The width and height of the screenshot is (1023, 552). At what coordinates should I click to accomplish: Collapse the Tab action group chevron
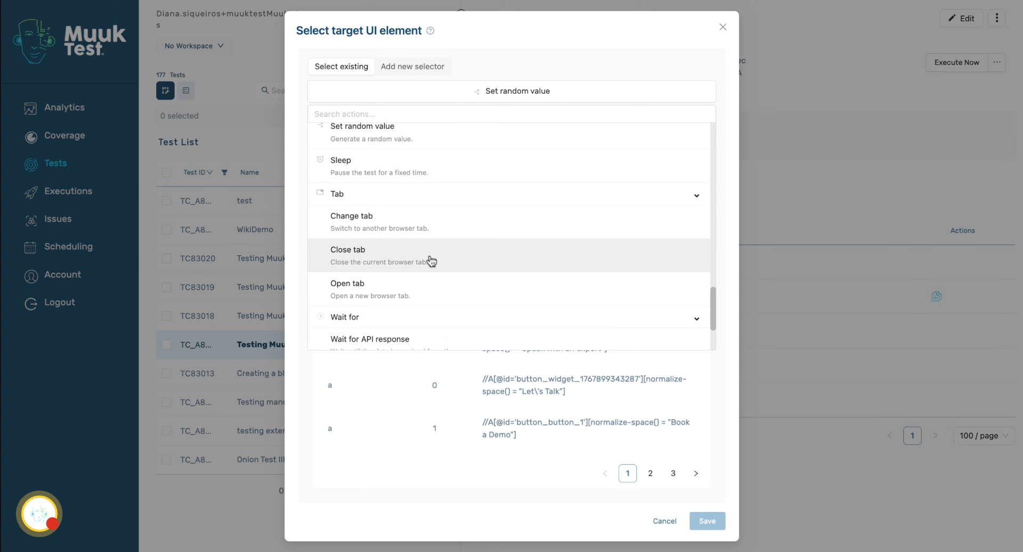pos(696,196)
